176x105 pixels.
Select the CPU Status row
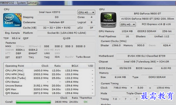pos(49,82)
